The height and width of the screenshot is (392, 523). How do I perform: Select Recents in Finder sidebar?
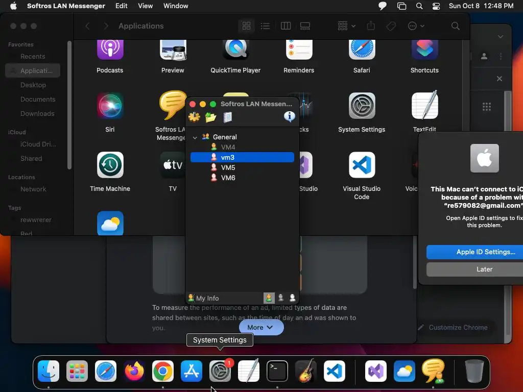click(33, 56)
